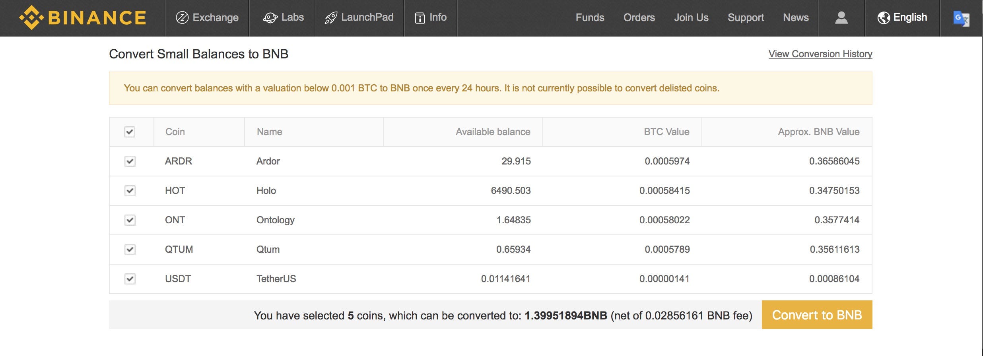Click the yellow conversion notice banner text
The image size is (983, 356).
pos(422,88)
